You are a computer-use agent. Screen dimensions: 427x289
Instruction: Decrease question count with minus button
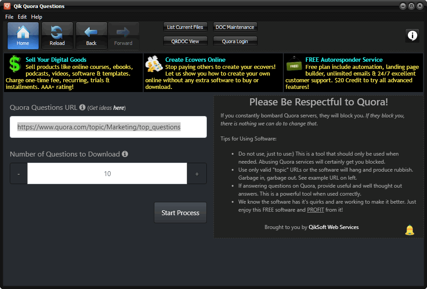tap(19, 173)
